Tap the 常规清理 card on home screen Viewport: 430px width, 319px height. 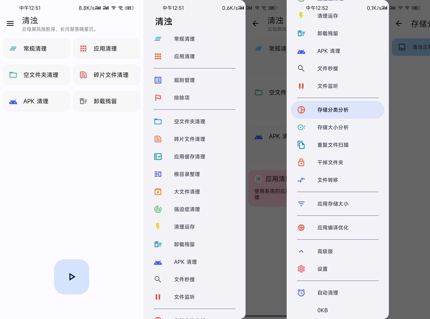click(x=37, y=49)
